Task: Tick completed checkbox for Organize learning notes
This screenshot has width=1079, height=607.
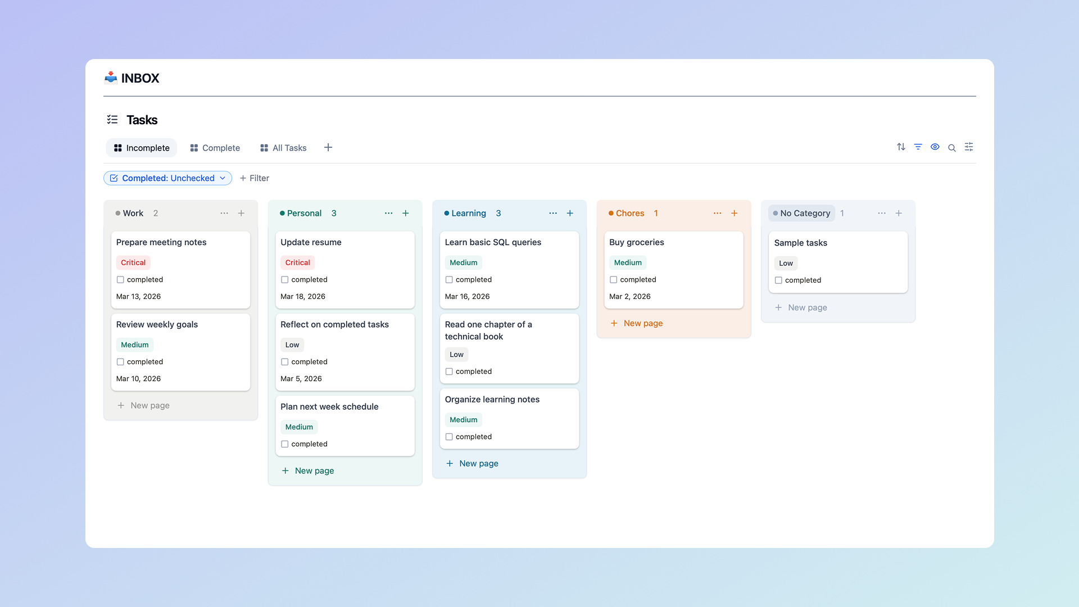Action: point(449,437)
